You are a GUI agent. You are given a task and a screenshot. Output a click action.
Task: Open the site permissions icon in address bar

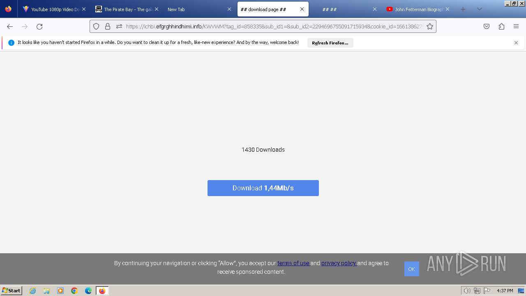tap(119, 26)
